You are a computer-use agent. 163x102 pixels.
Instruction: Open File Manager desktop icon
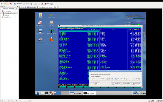tap(40, 15)
